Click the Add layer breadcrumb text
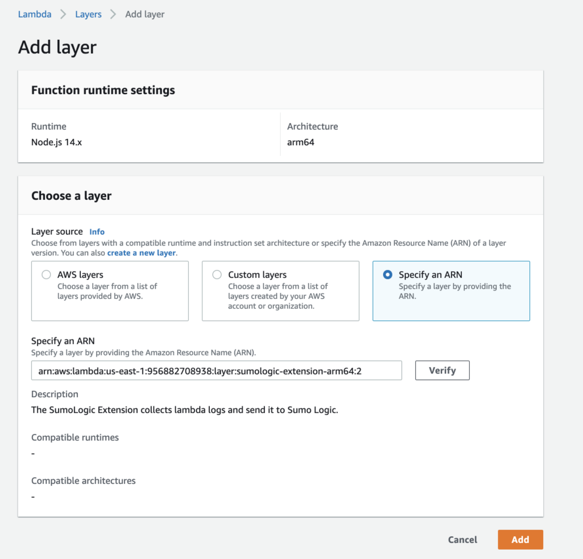583x559 pixels. tap(145, 14)
